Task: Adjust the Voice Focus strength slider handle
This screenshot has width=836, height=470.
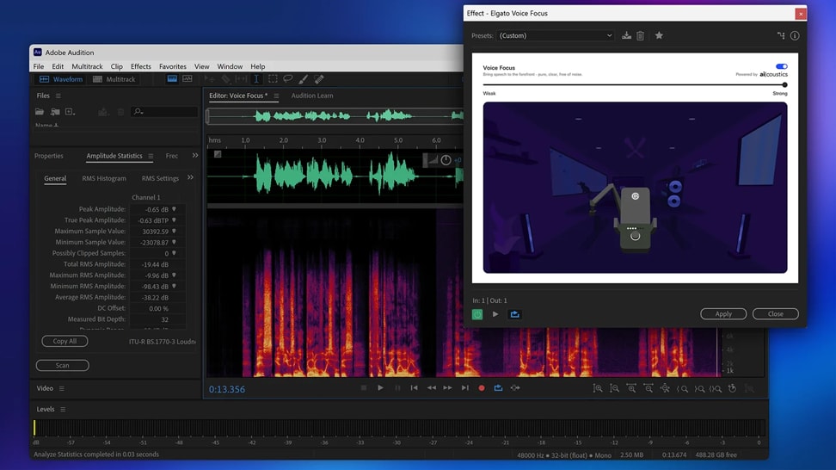Action: click(784, 85)
